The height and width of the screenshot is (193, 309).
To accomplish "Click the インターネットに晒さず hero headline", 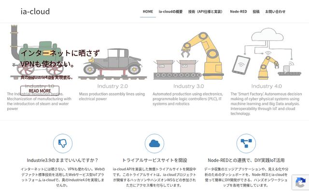I will pyautogui.click(x=60, y=53).
